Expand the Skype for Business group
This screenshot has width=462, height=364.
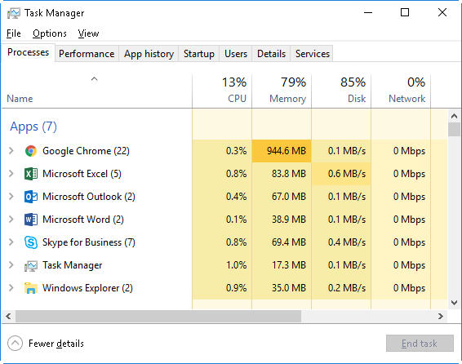point(11,242)
